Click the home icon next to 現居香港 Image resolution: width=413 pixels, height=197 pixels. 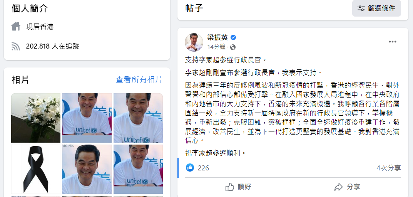point(16,26)
